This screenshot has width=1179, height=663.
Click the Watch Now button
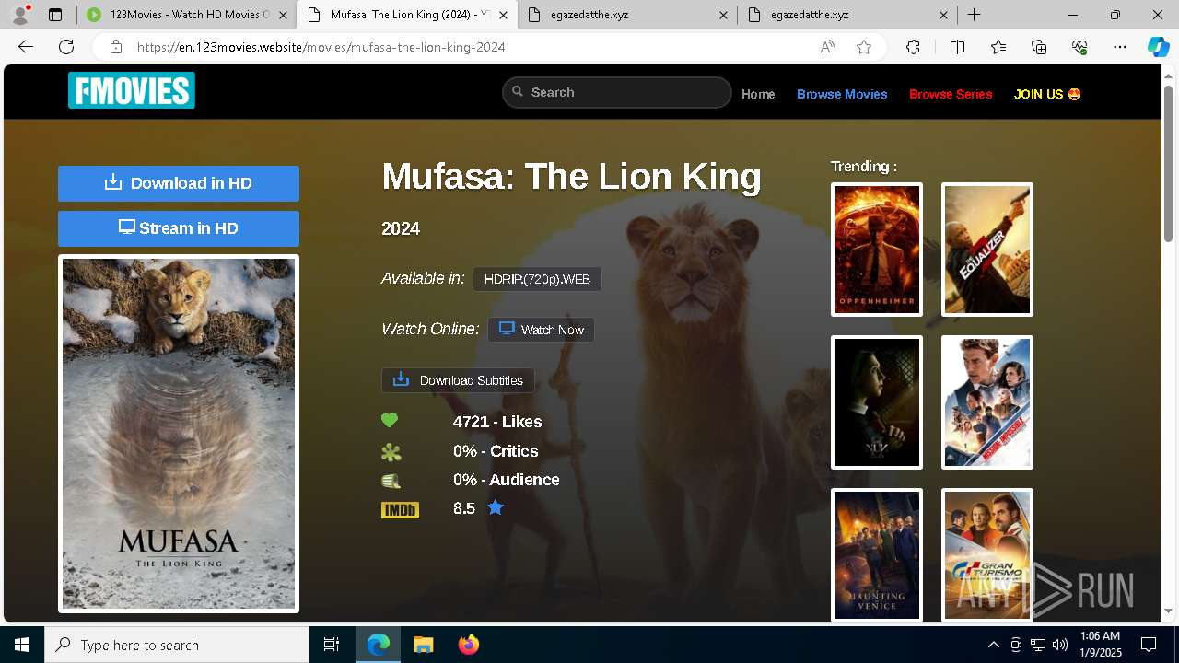541,330
